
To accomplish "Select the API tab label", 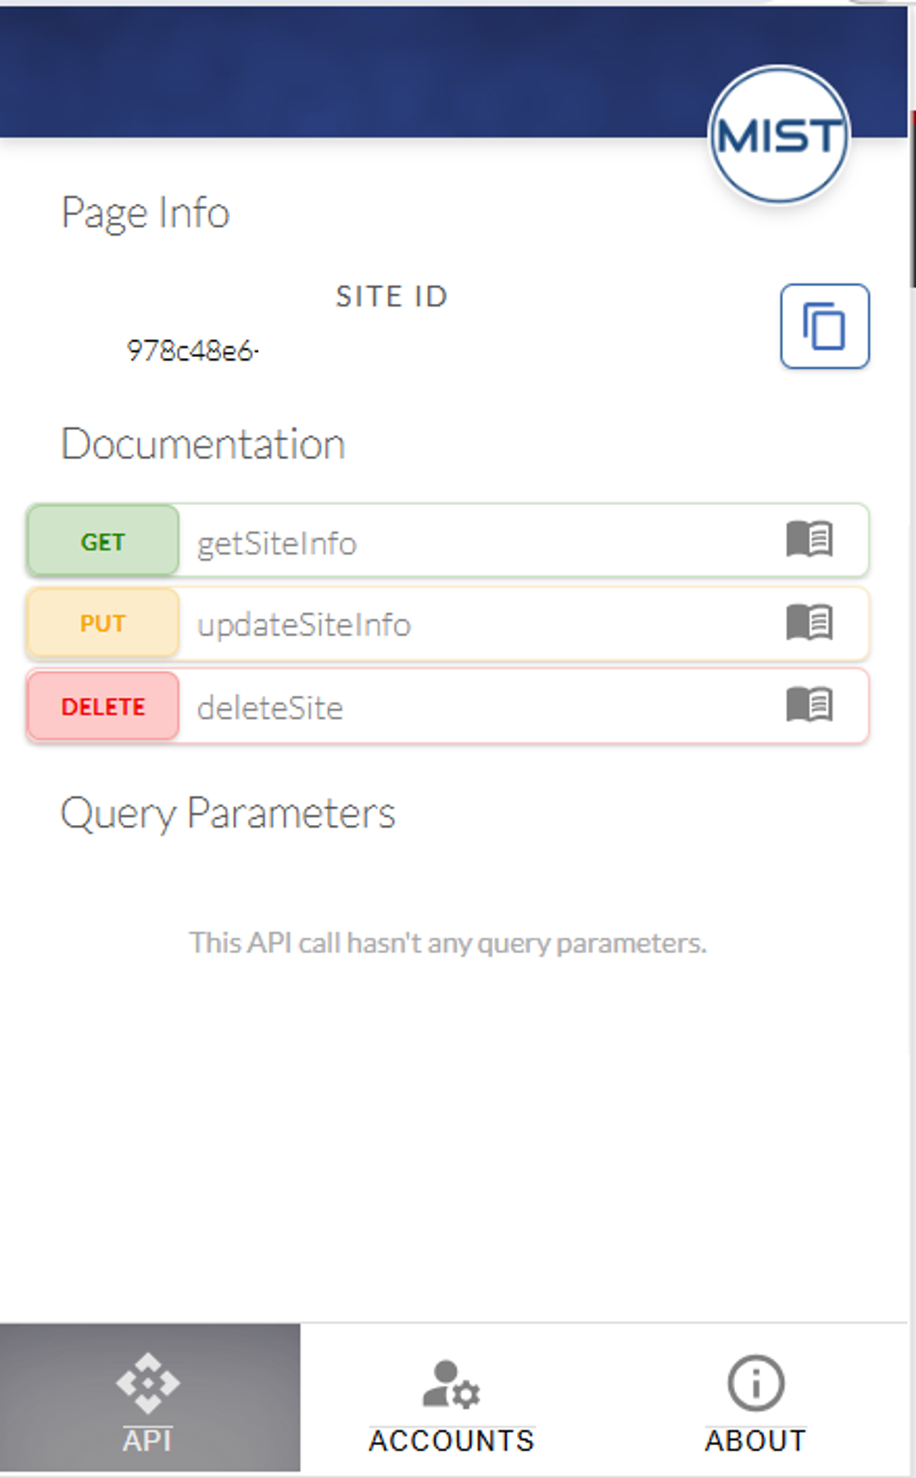I will [x=148, y=1440].
